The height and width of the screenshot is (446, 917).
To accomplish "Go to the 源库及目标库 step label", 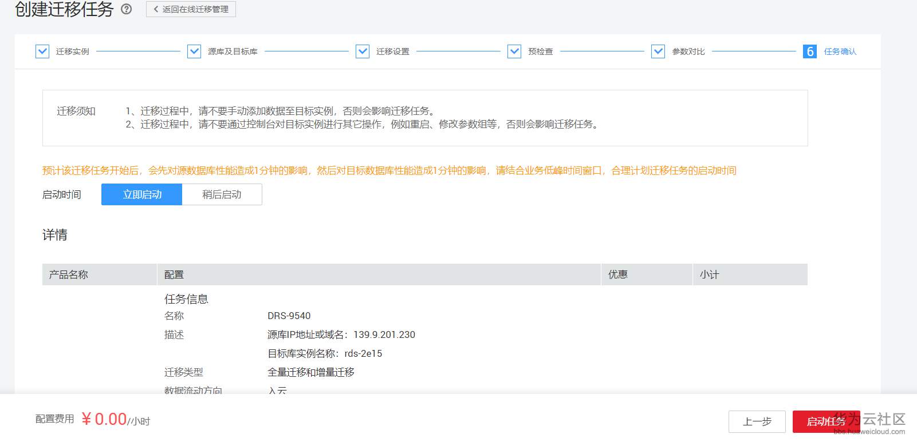I will (233, 51).
